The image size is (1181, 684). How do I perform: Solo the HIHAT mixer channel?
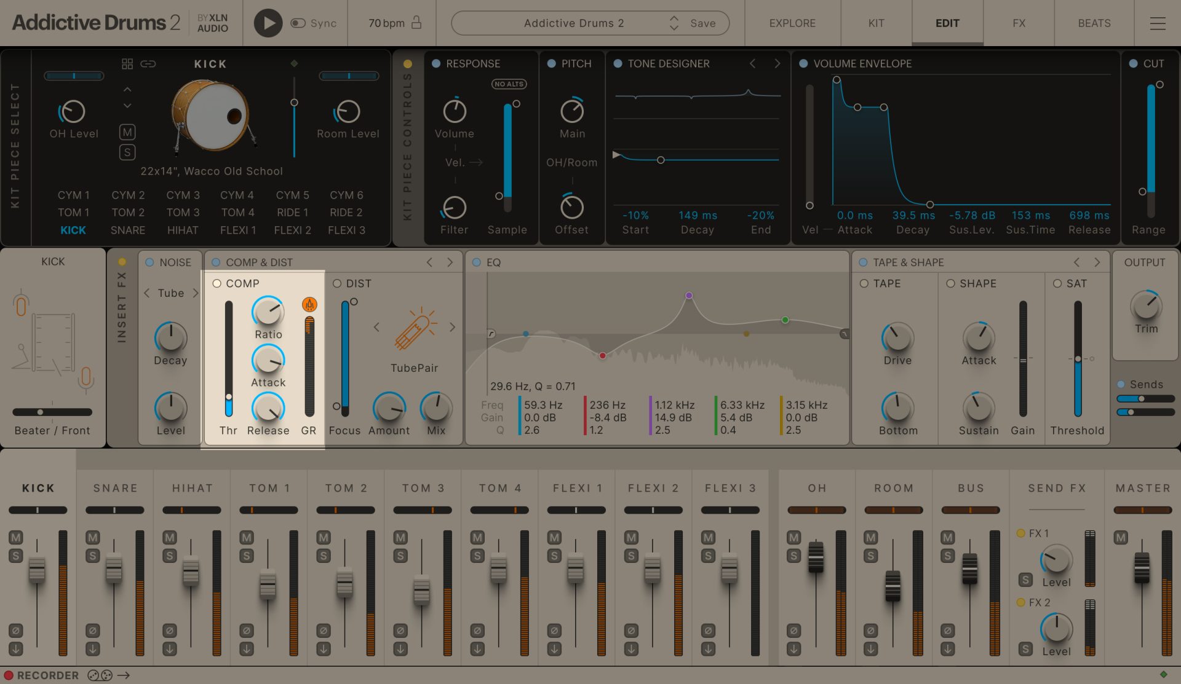(169, 556)
